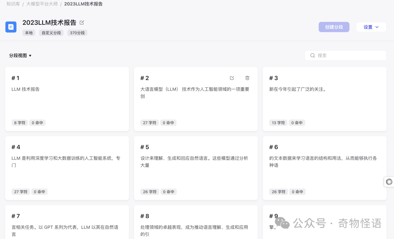Open segment card #3
This screenshot has height=239, width=394.
tap(325, 99)
